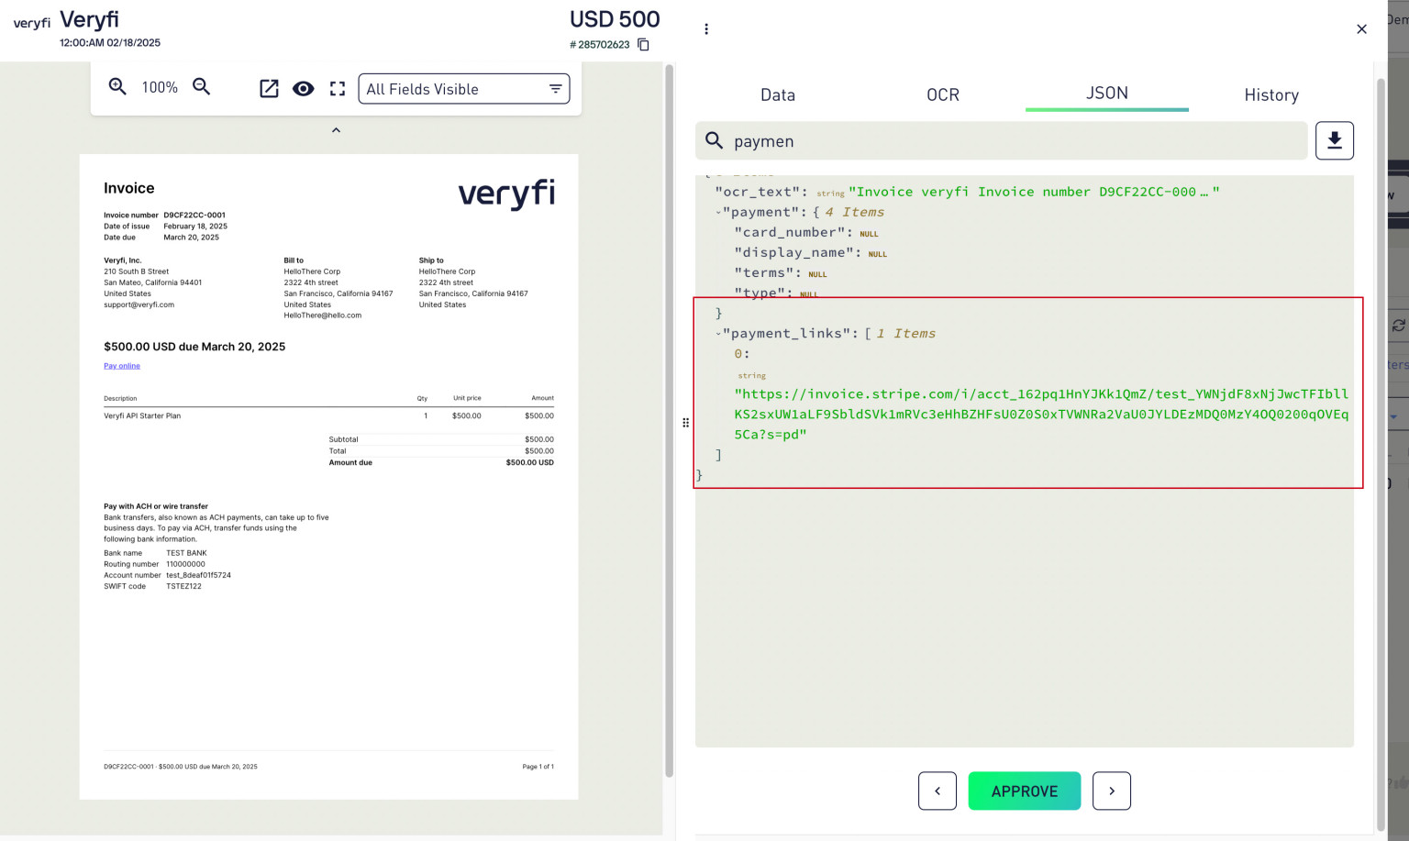
Task: Open the three-dot more options menu
Action: tap(706, 29)
